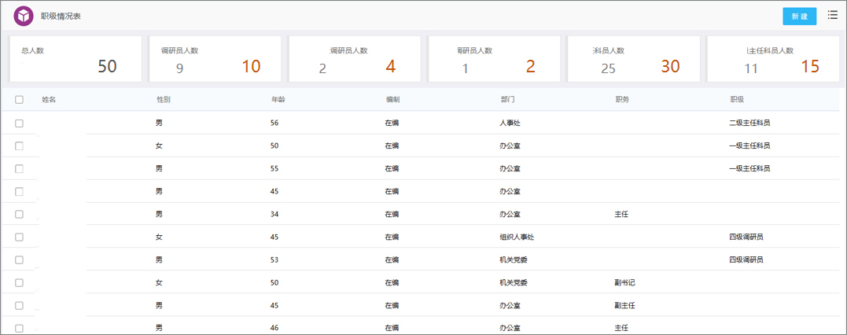
Task: Click the 二级主任科员 cell
Action: 749,123
